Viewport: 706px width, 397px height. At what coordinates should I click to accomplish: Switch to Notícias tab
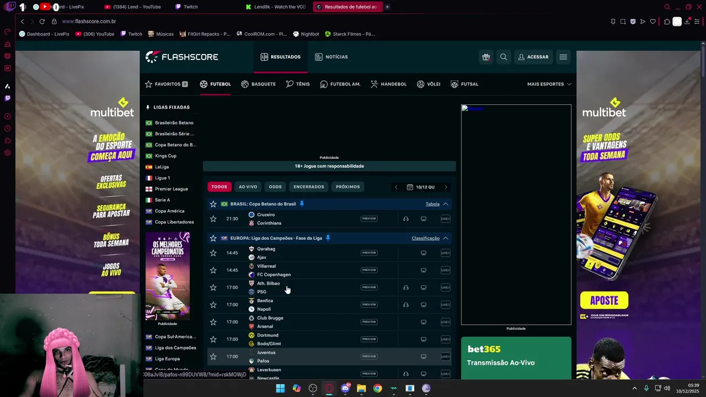331,57
